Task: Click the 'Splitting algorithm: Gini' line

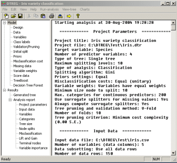Action: [85, 72]
